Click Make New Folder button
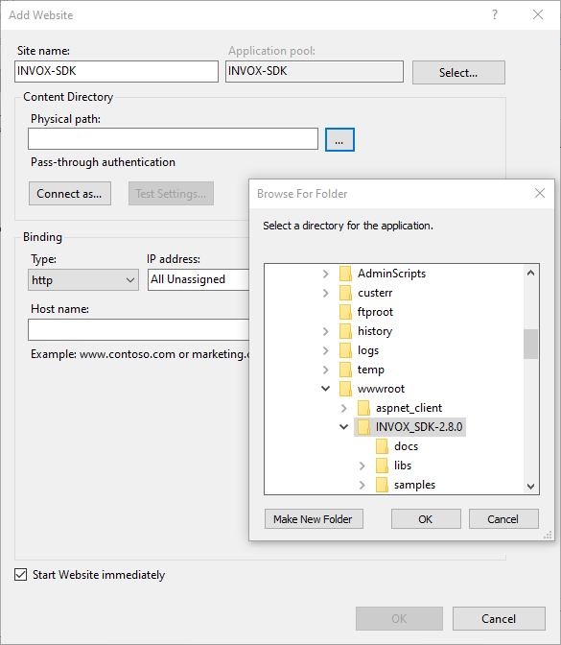The width and height of the screenshot is (561, 645). tap(314, 519)
